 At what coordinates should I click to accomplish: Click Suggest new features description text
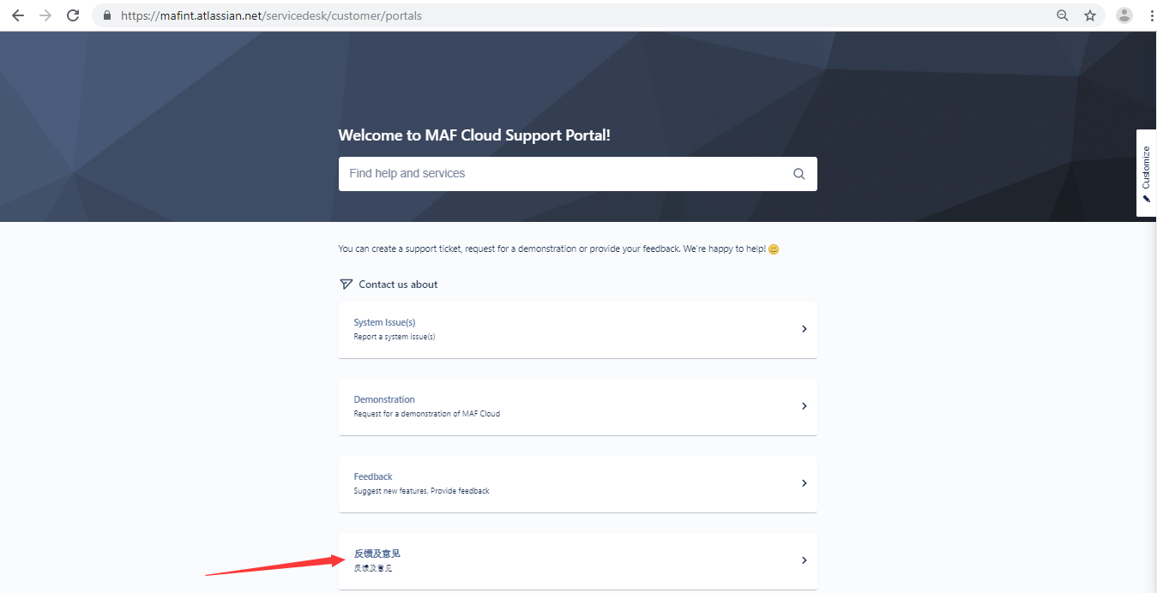(422, 491)
